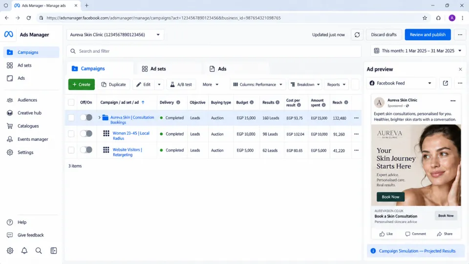Click the ad creative image preview

(416, 165)
